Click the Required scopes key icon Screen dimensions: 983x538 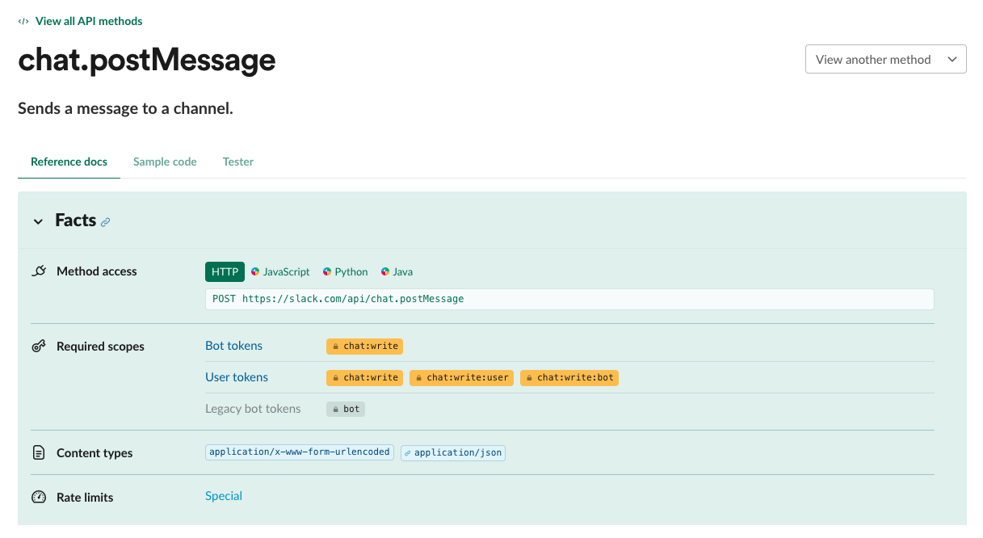coord(39,347)
